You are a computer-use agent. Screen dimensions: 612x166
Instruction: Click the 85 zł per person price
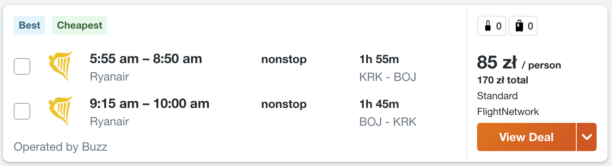point(497,63)
